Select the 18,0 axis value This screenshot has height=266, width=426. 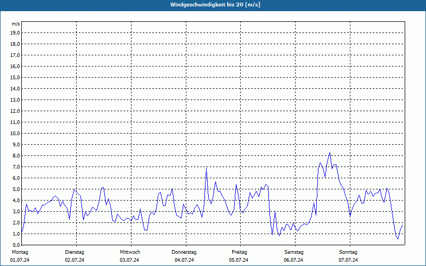pos(15,44)
